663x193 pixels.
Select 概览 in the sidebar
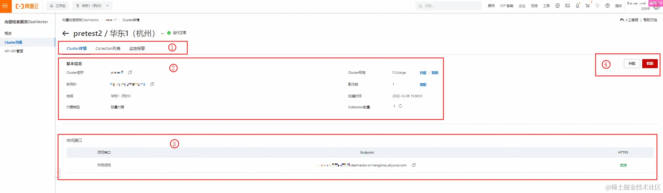click(x=8, y=34)
